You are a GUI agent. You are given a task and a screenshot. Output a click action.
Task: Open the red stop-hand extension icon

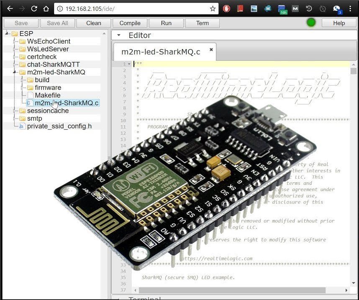click(x=226, y=9)
